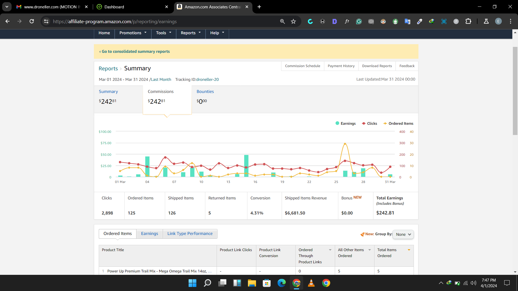Select the Summary earnings tab

[x=118, y=99]
